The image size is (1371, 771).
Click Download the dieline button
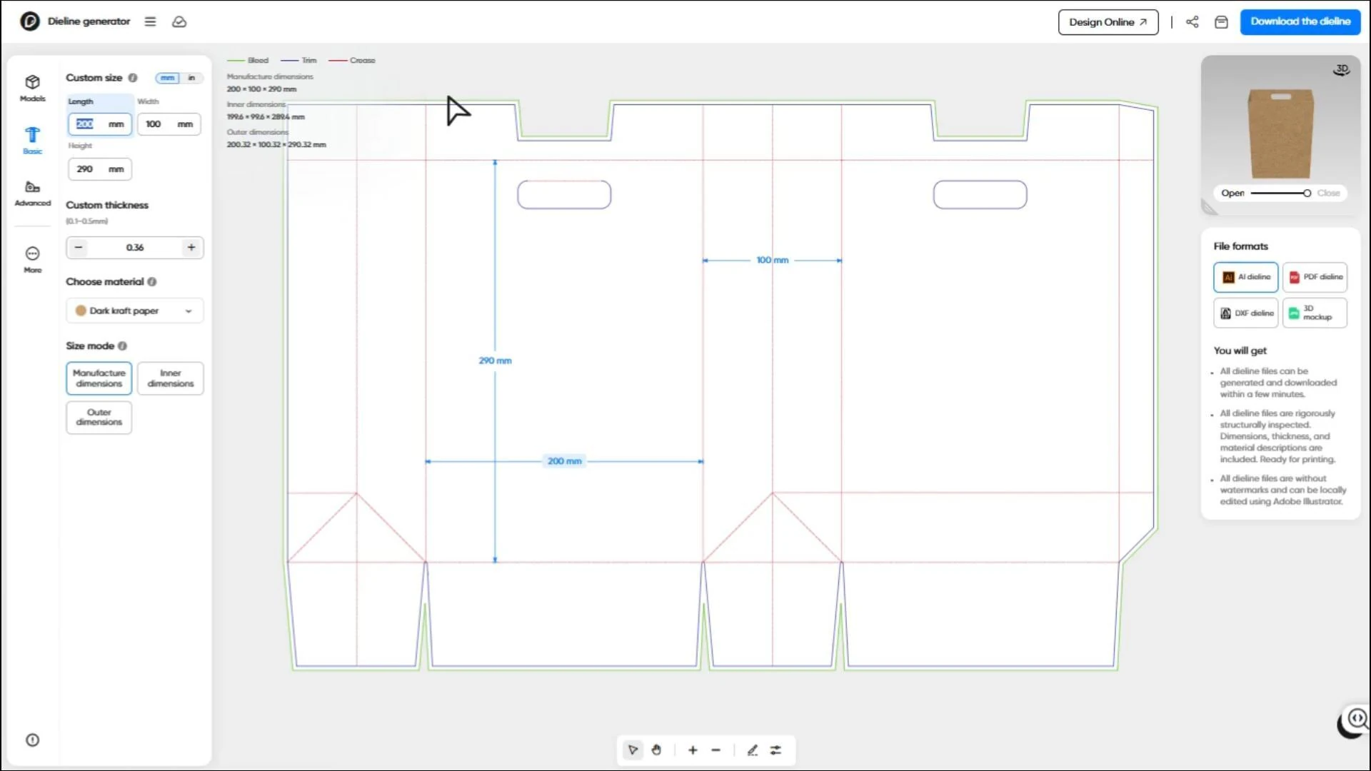click(1300, 21)
